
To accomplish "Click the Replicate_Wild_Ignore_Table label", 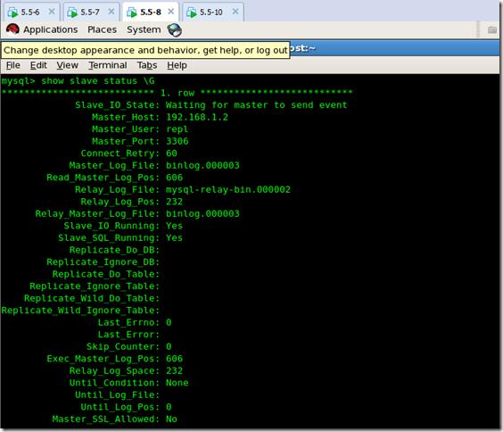I will point(80,311).
